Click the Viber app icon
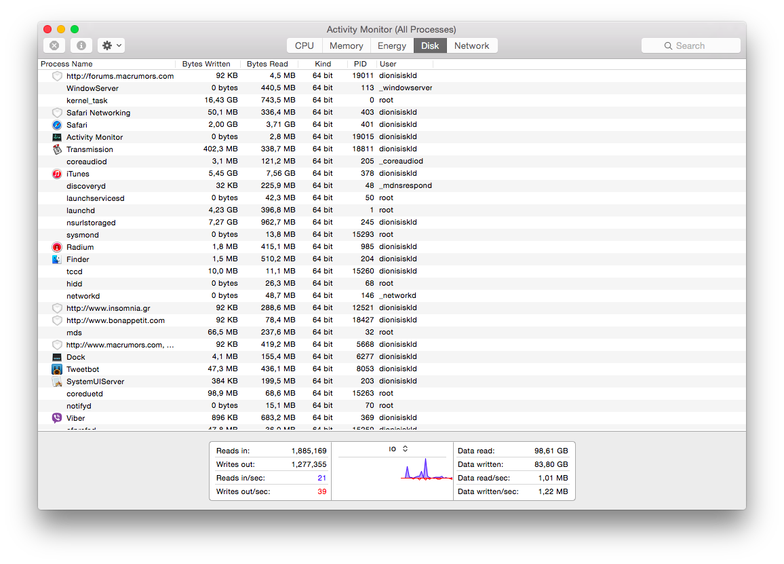The height and width of the screenshot is (564, 784). click(x=57, y=418)
